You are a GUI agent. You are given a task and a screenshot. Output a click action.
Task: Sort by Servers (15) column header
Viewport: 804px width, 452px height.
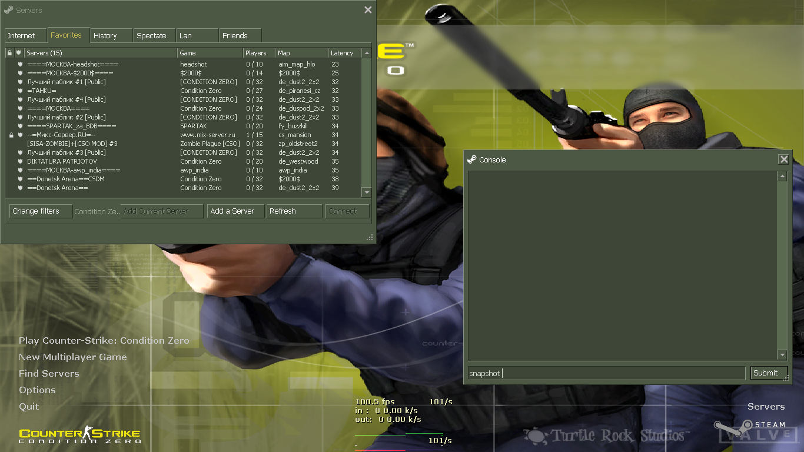[101, 53]
